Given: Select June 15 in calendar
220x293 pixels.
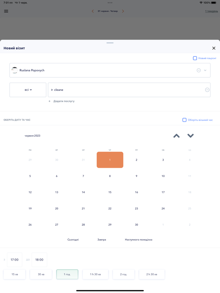Looking at the screenshot, I should [110, 192].
